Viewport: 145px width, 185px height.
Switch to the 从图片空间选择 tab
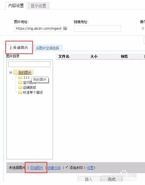[x=48, y=48]
